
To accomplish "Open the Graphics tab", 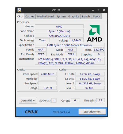I will pyautogui.click(x=74, y=16).
